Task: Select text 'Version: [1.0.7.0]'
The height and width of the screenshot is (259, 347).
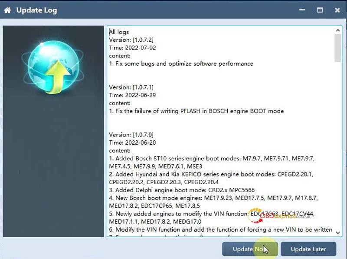Action: click(x=131, y=135)
